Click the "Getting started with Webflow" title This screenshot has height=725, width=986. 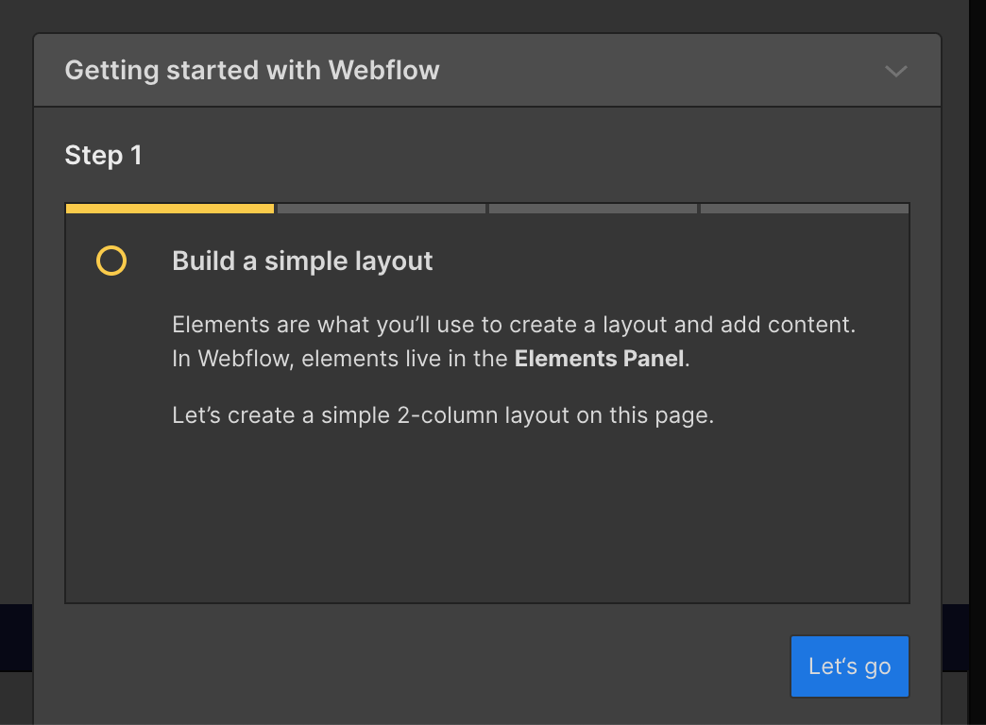tap(252, 71)
